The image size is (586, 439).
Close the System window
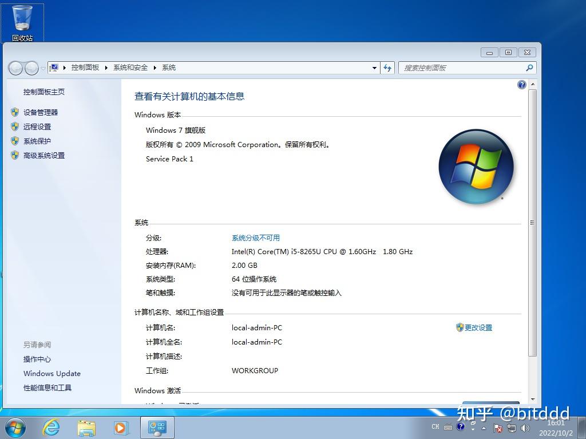[x=527, y=53]
